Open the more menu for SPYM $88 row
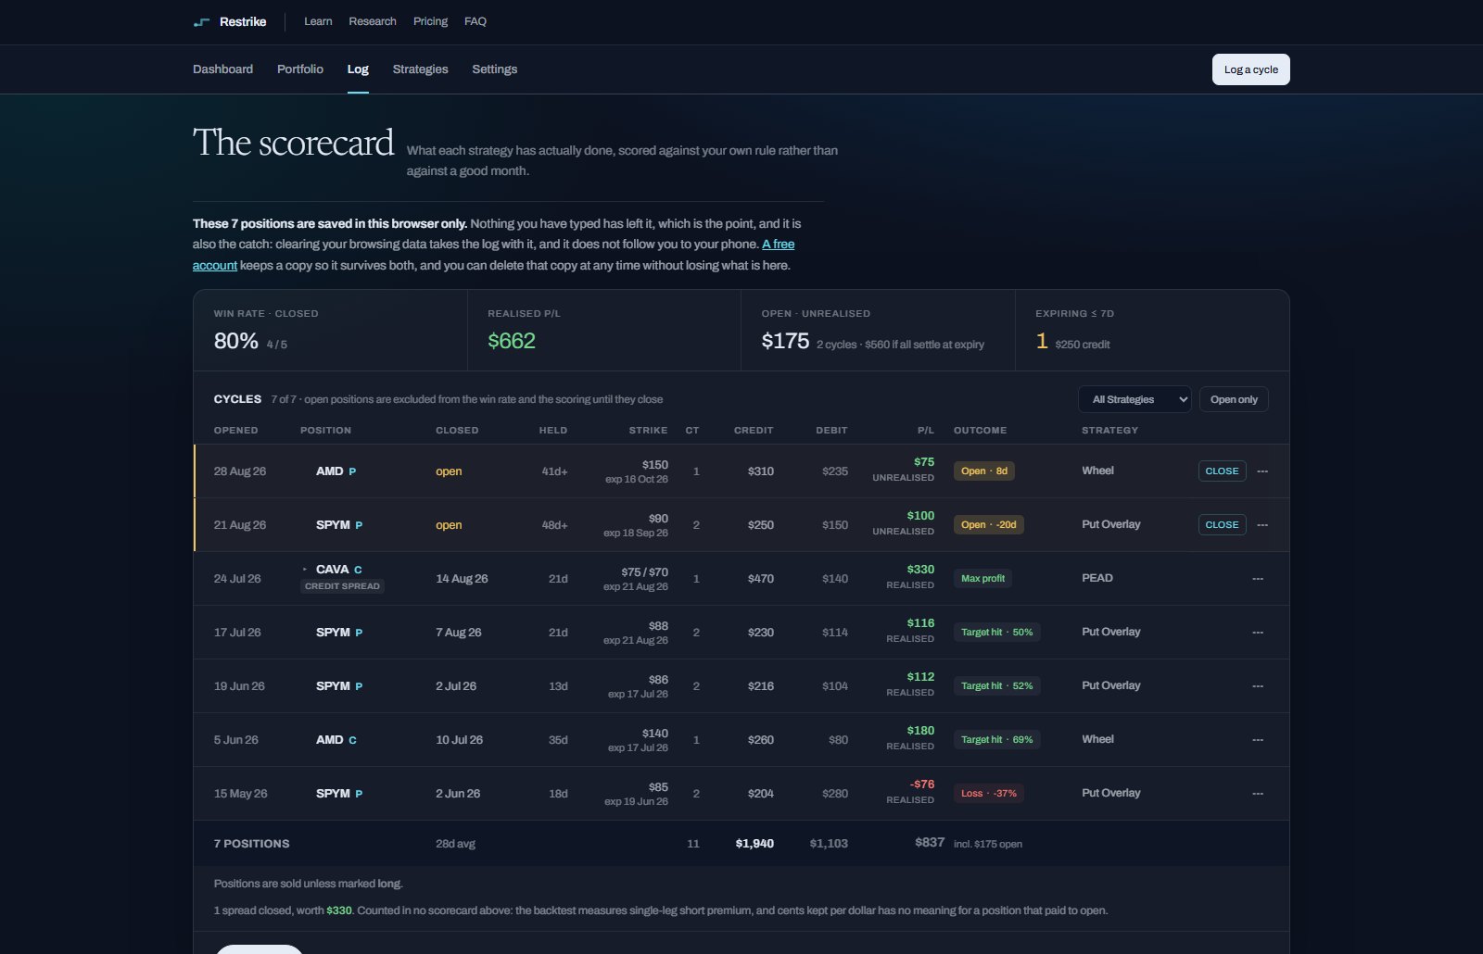Image resolution: width=1483 pixels, height=954 pixels. pyautogui.click(x=1258, y=633)
